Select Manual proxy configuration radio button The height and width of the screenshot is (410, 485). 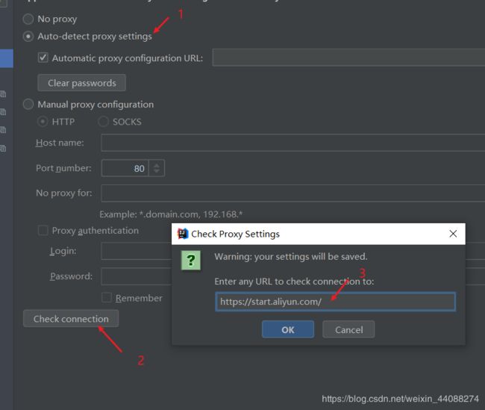28,105
